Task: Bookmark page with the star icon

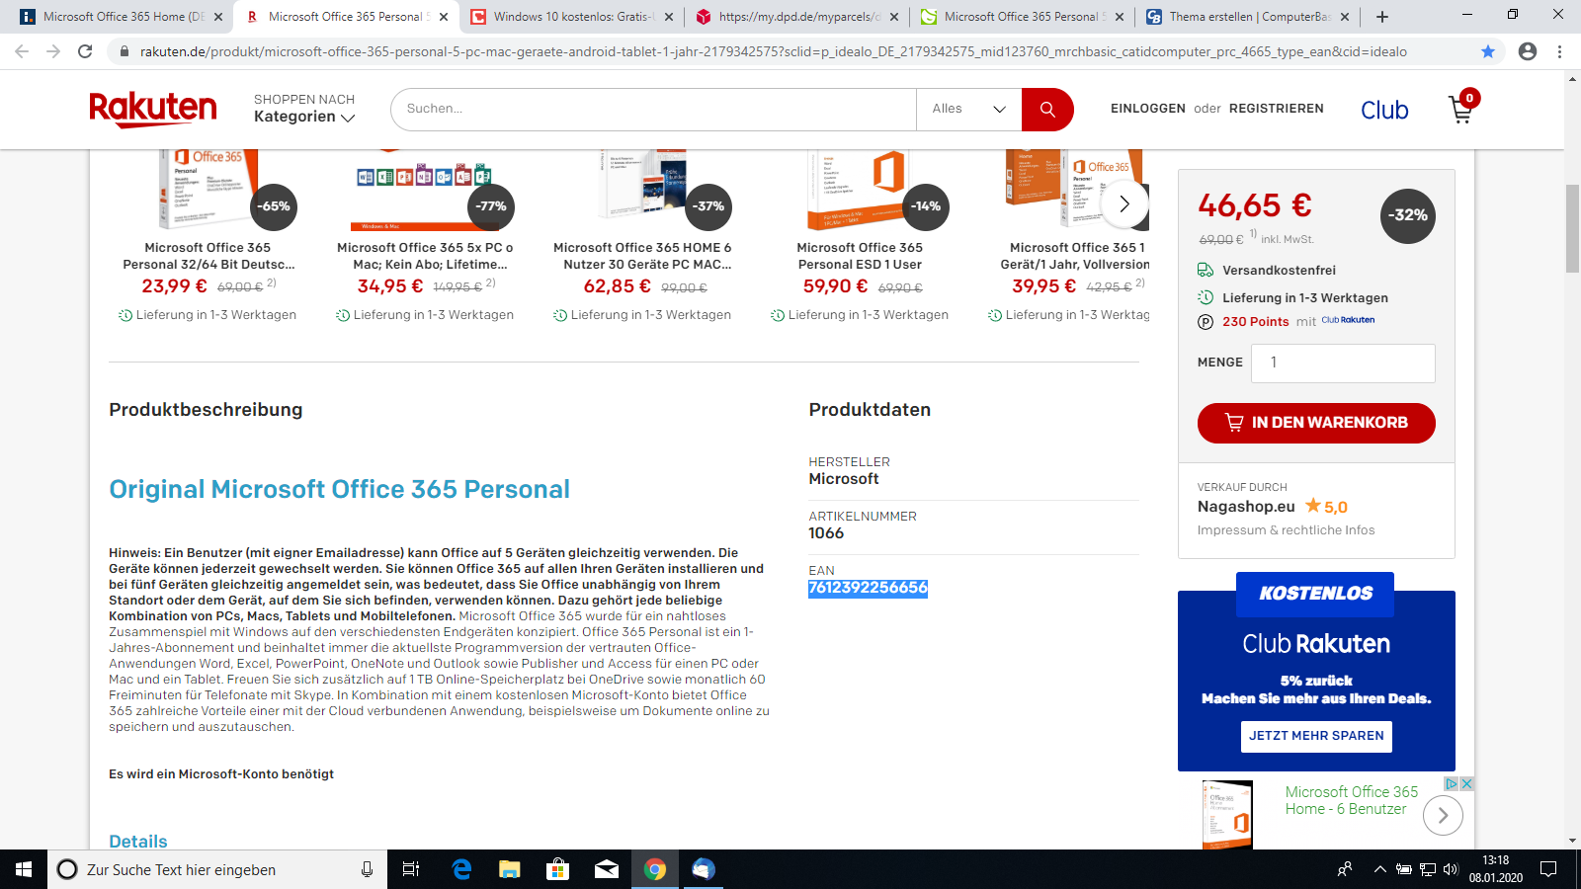Action: (1488, 51)
